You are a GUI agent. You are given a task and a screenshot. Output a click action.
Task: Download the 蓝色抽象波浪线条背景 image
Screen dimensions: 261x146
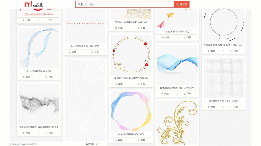tap(185, 94)
